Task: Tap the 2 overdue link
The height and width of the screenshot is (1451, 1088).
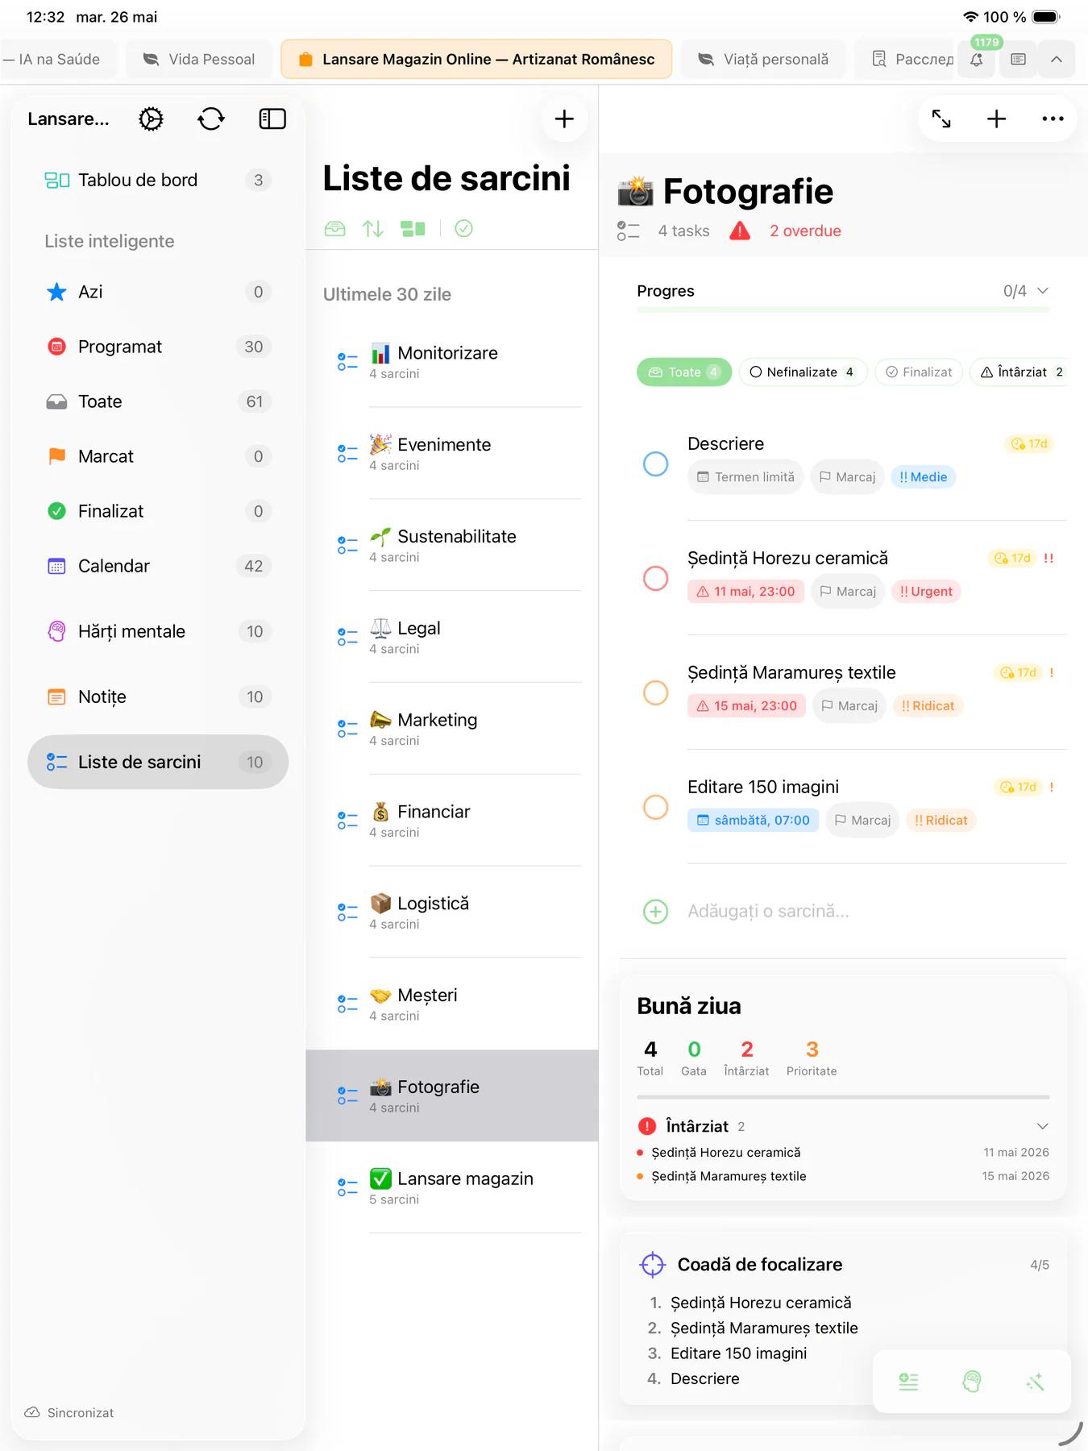Action: (805, 231)
